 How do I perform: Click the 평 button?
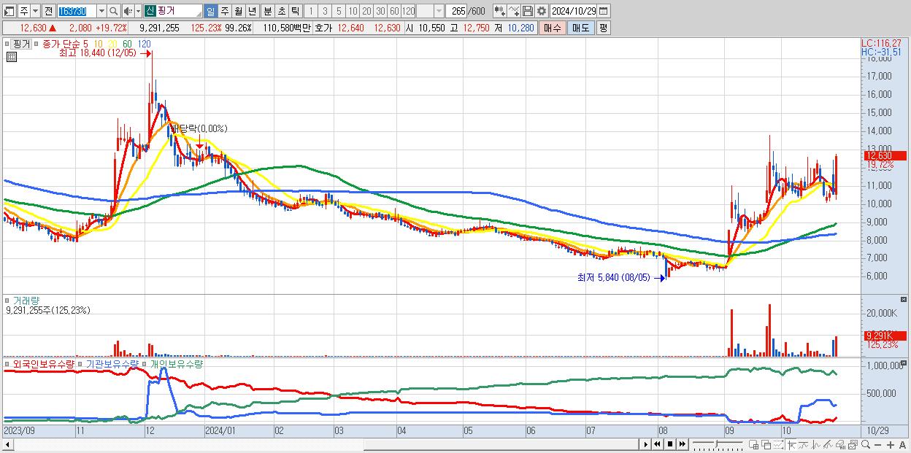(x=604, y=28)
